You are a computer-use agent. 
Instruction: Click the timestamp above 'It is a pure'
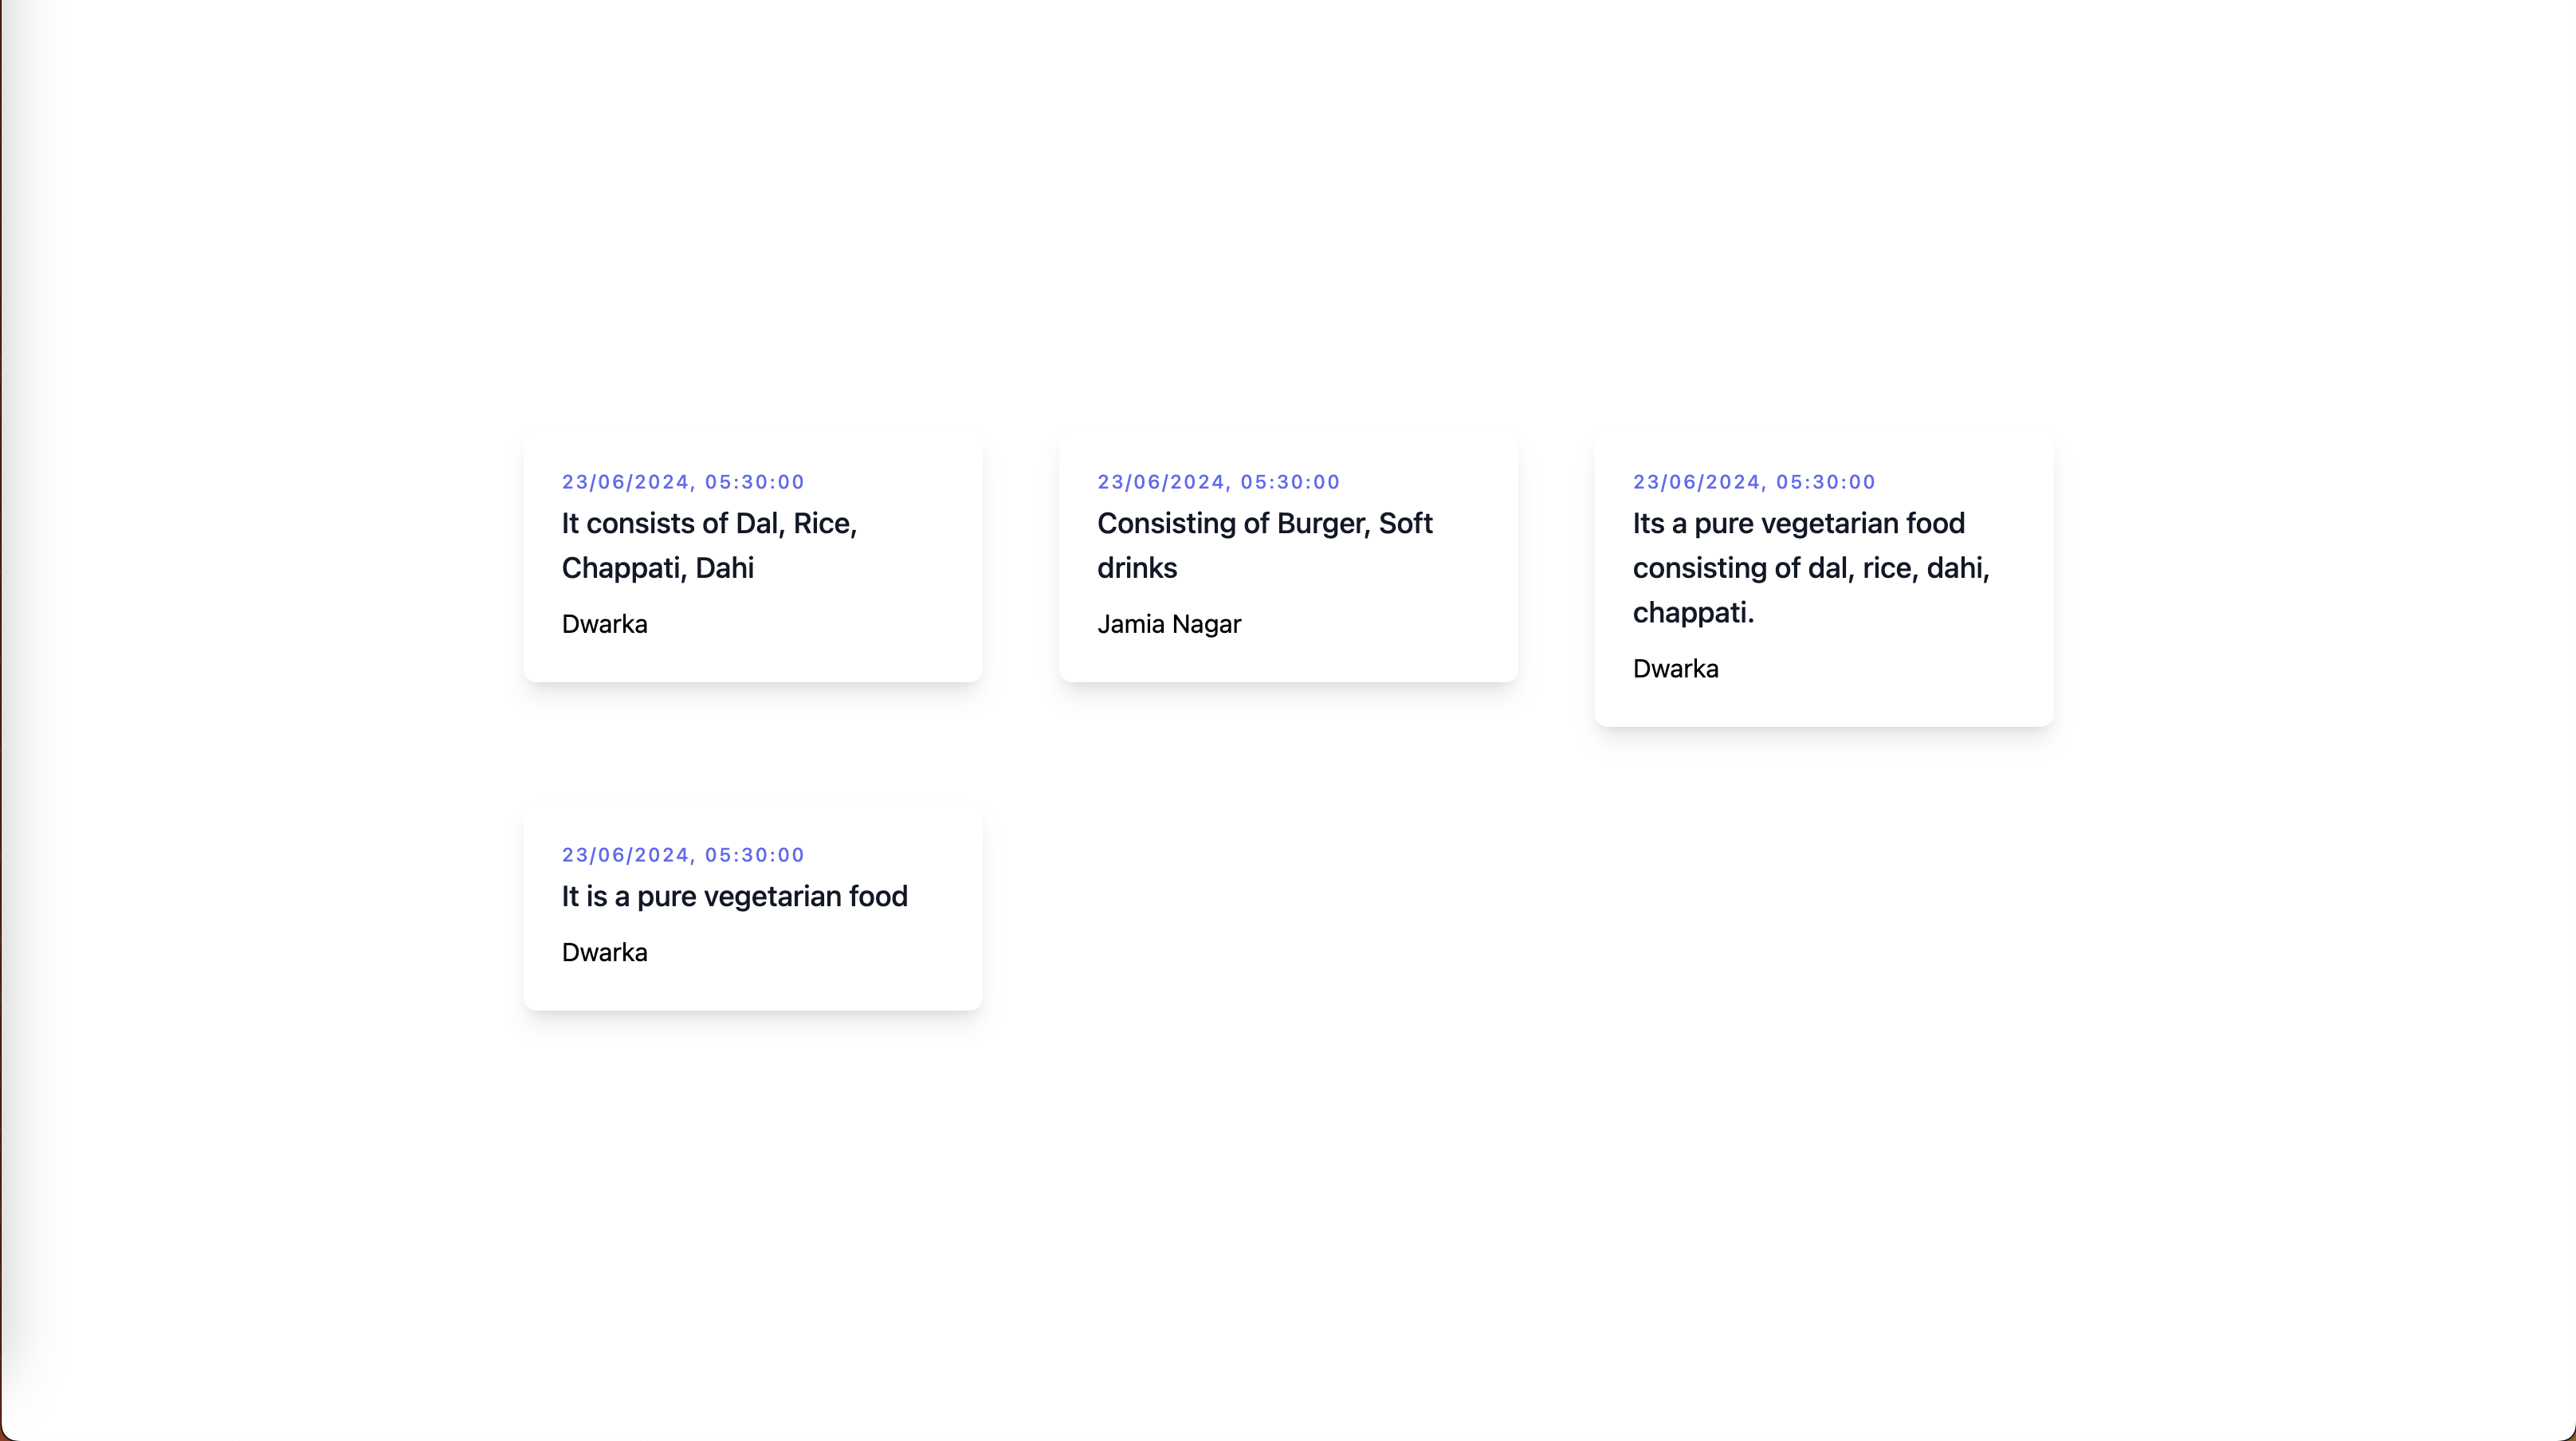coord(682,855)
